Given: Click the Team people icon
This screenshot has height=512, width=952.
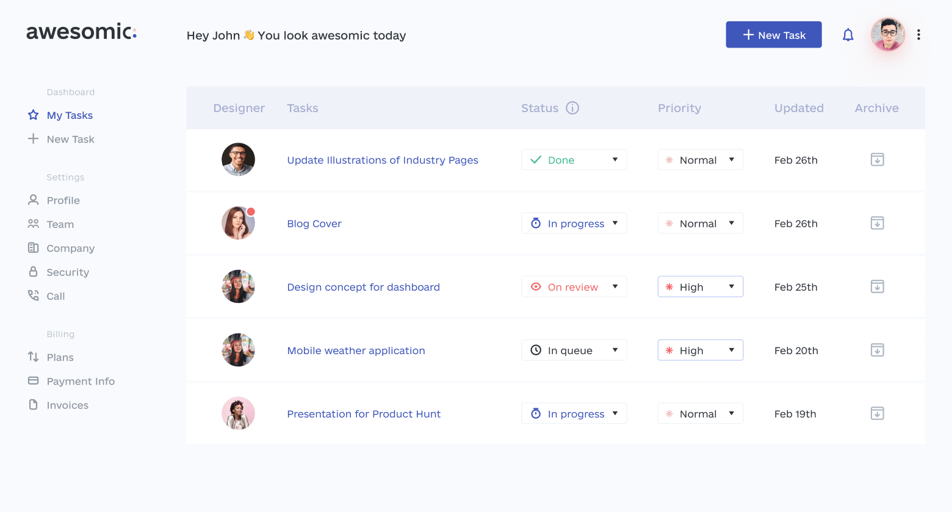Looking at the screenshot, I should (x=34, y=224).
